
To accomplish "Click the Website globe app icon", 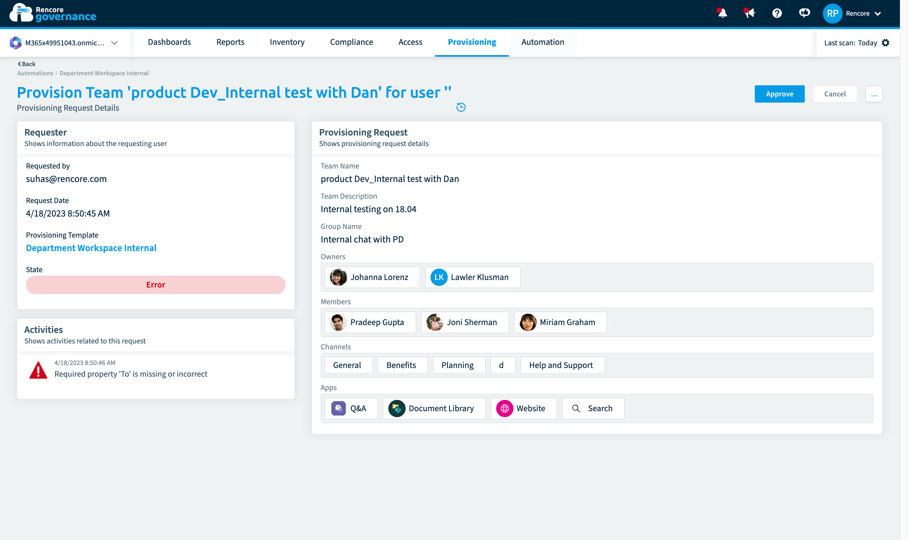I will tap(505, 408).
